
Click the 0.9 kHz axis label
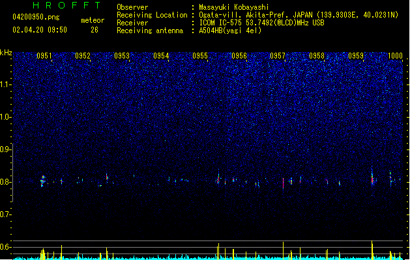tap(5, 149)
